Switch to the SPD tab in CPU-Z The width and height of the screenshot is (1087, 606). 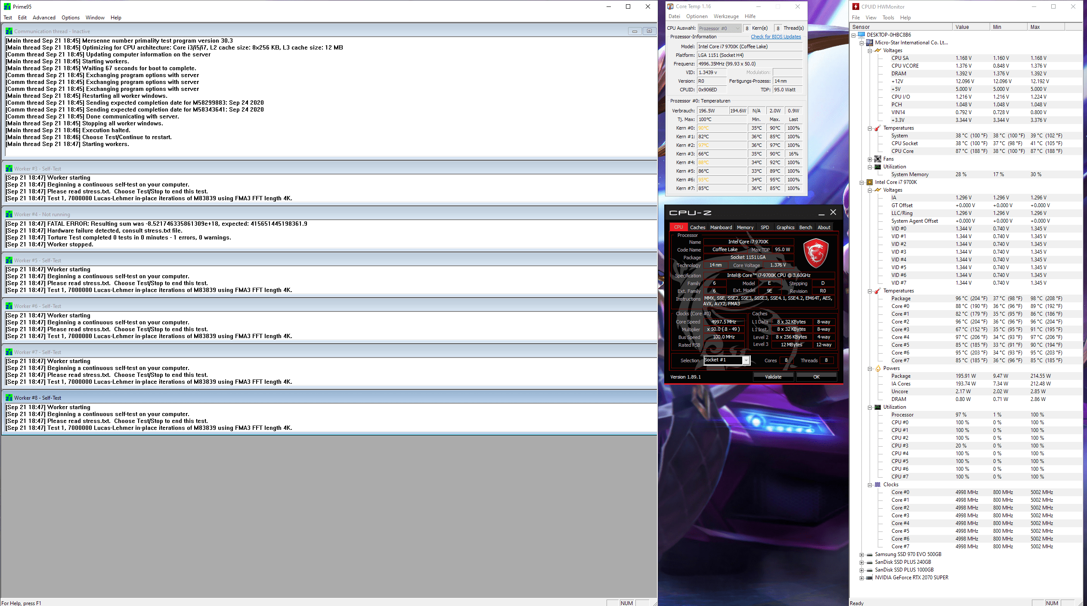pos(765,227)
